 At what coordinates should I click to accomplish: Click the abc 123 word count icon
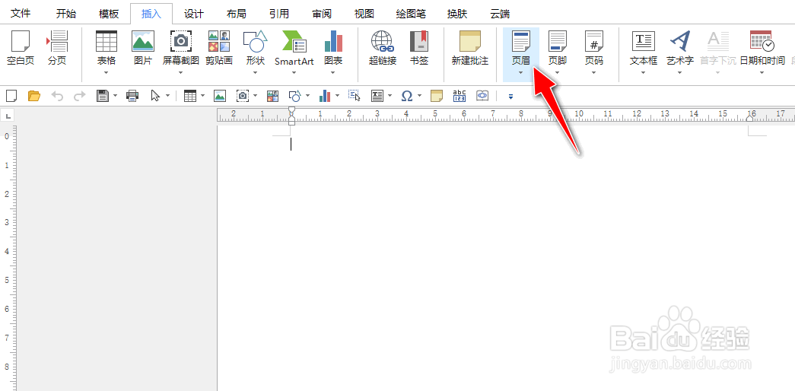[460, 95]
